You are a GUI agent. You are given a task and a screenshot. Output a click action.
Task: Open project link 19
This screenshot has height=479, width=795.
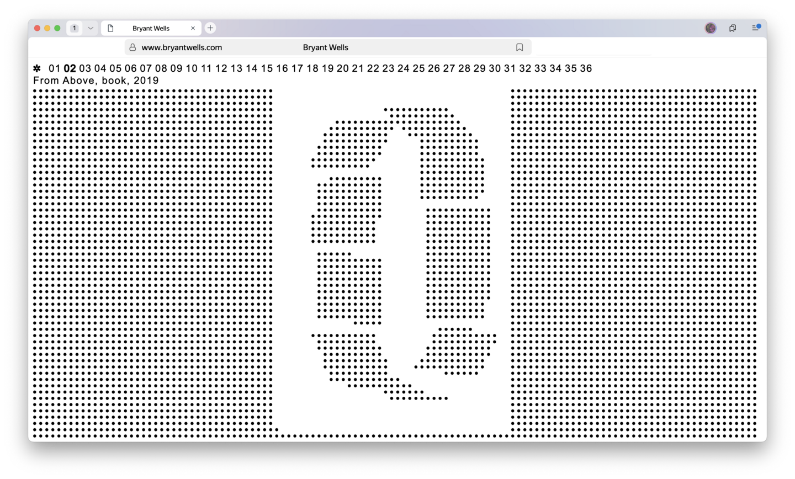328,68
